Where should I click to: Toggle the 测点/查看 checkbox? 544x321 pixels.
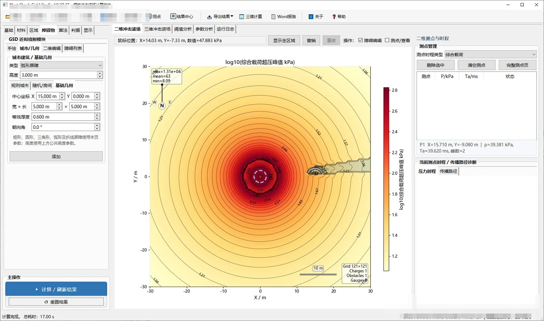tap(387, 40)
